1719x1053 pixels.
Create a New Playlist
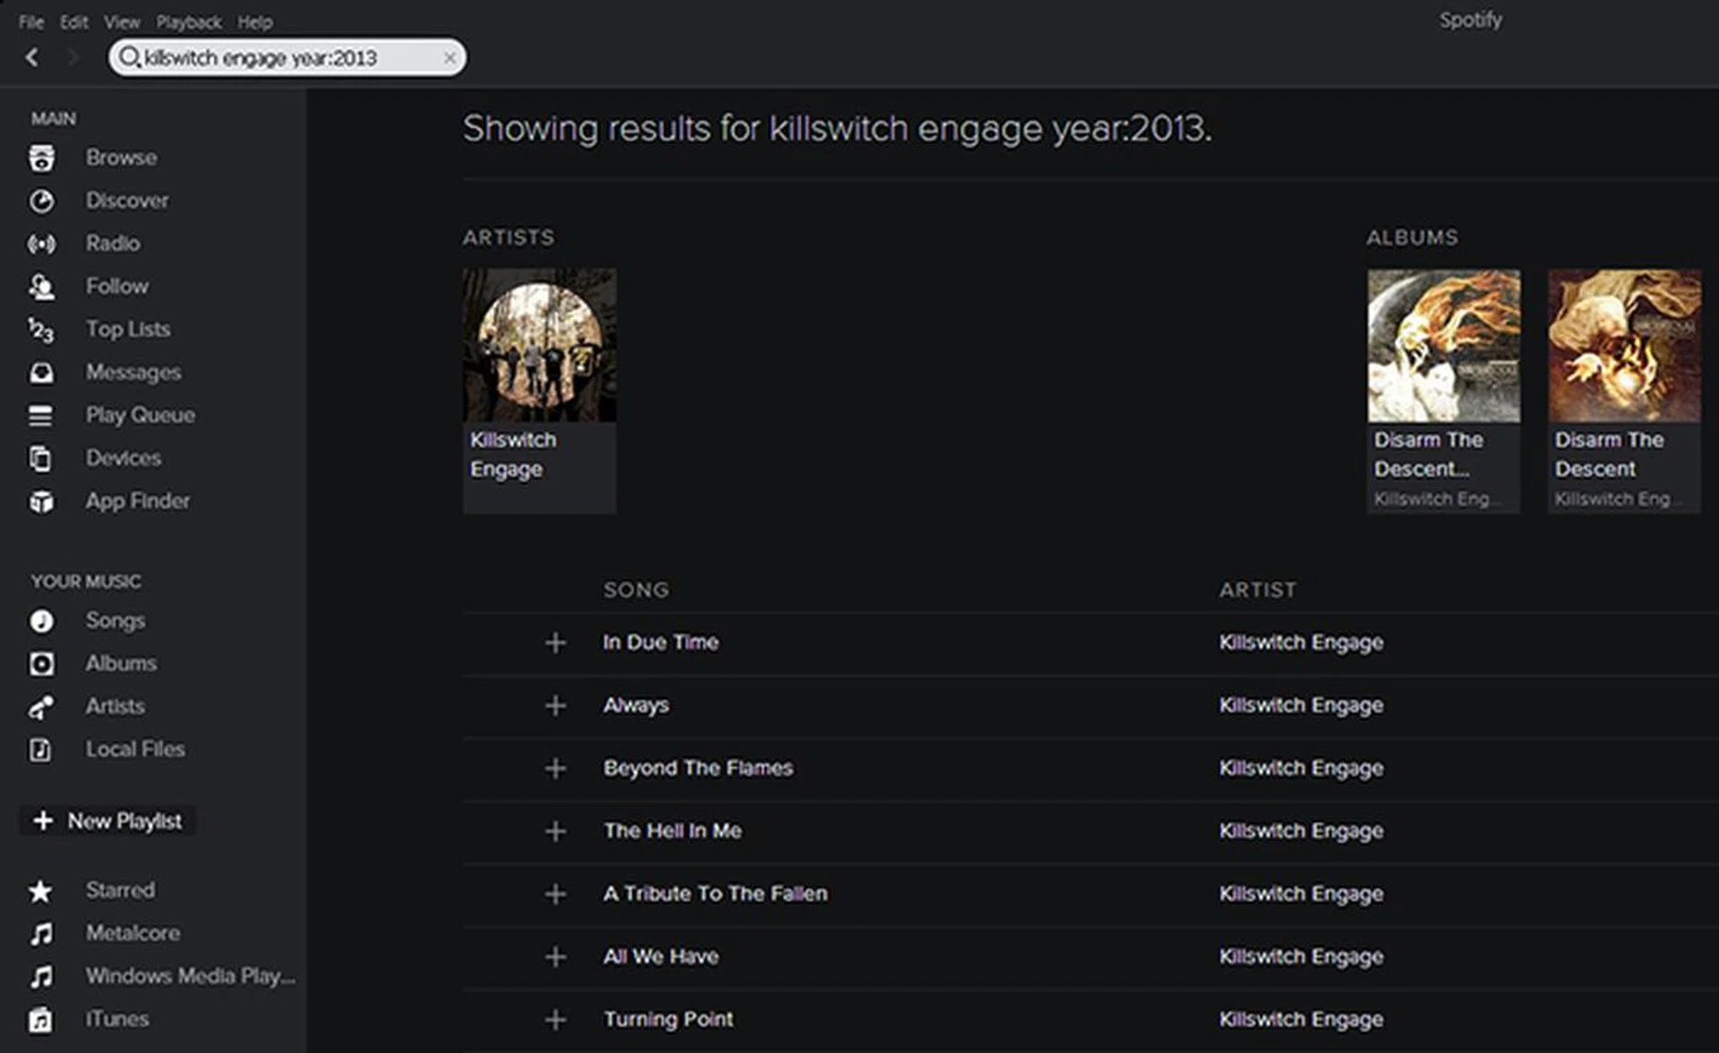pos(109,821)
